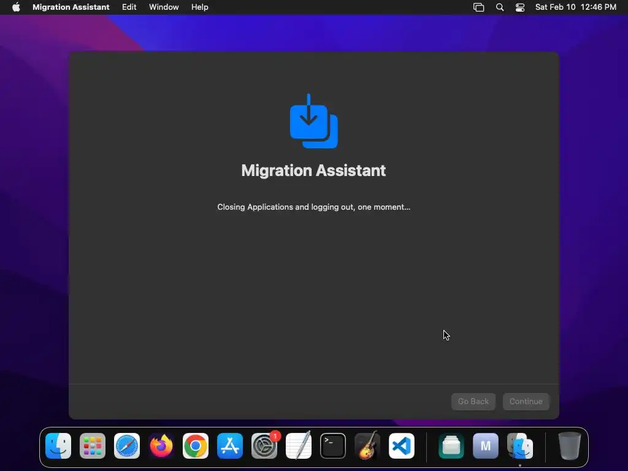
Task: Click the running Migration Assistant Dock icon
Action: 520,446
